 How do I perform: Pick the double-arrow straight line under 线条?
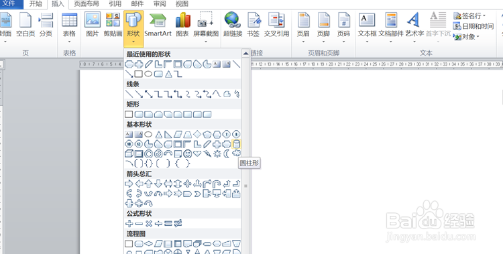coord(148,94)
